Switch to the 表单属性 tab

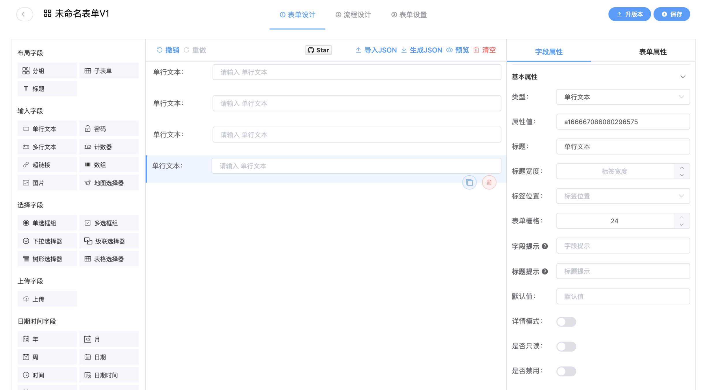[652, 52]
